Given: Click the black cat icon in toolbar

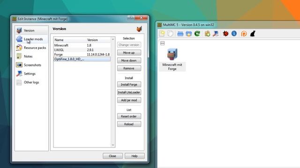Looking at the screenshot, I should pyautogui.click(x=253, y=34).
